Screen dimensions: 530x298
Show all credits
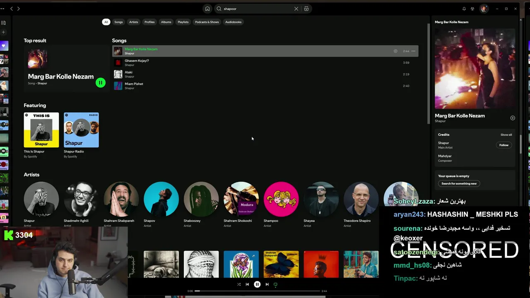506,135
